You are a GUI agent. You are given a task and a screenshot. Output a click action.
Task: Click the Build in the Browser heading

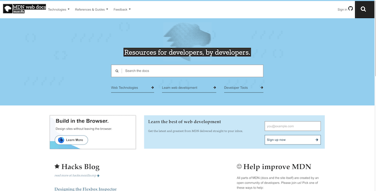pyautogui.click(x=82, y=121)
